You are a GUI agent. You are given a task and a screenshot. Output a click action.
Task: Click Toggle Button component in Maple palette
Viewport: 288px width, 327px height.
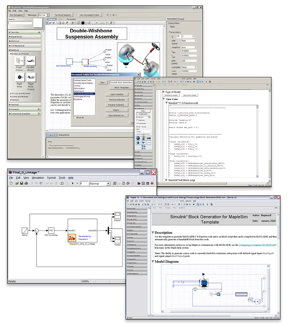pyautogui.click(x=143, y=114)
